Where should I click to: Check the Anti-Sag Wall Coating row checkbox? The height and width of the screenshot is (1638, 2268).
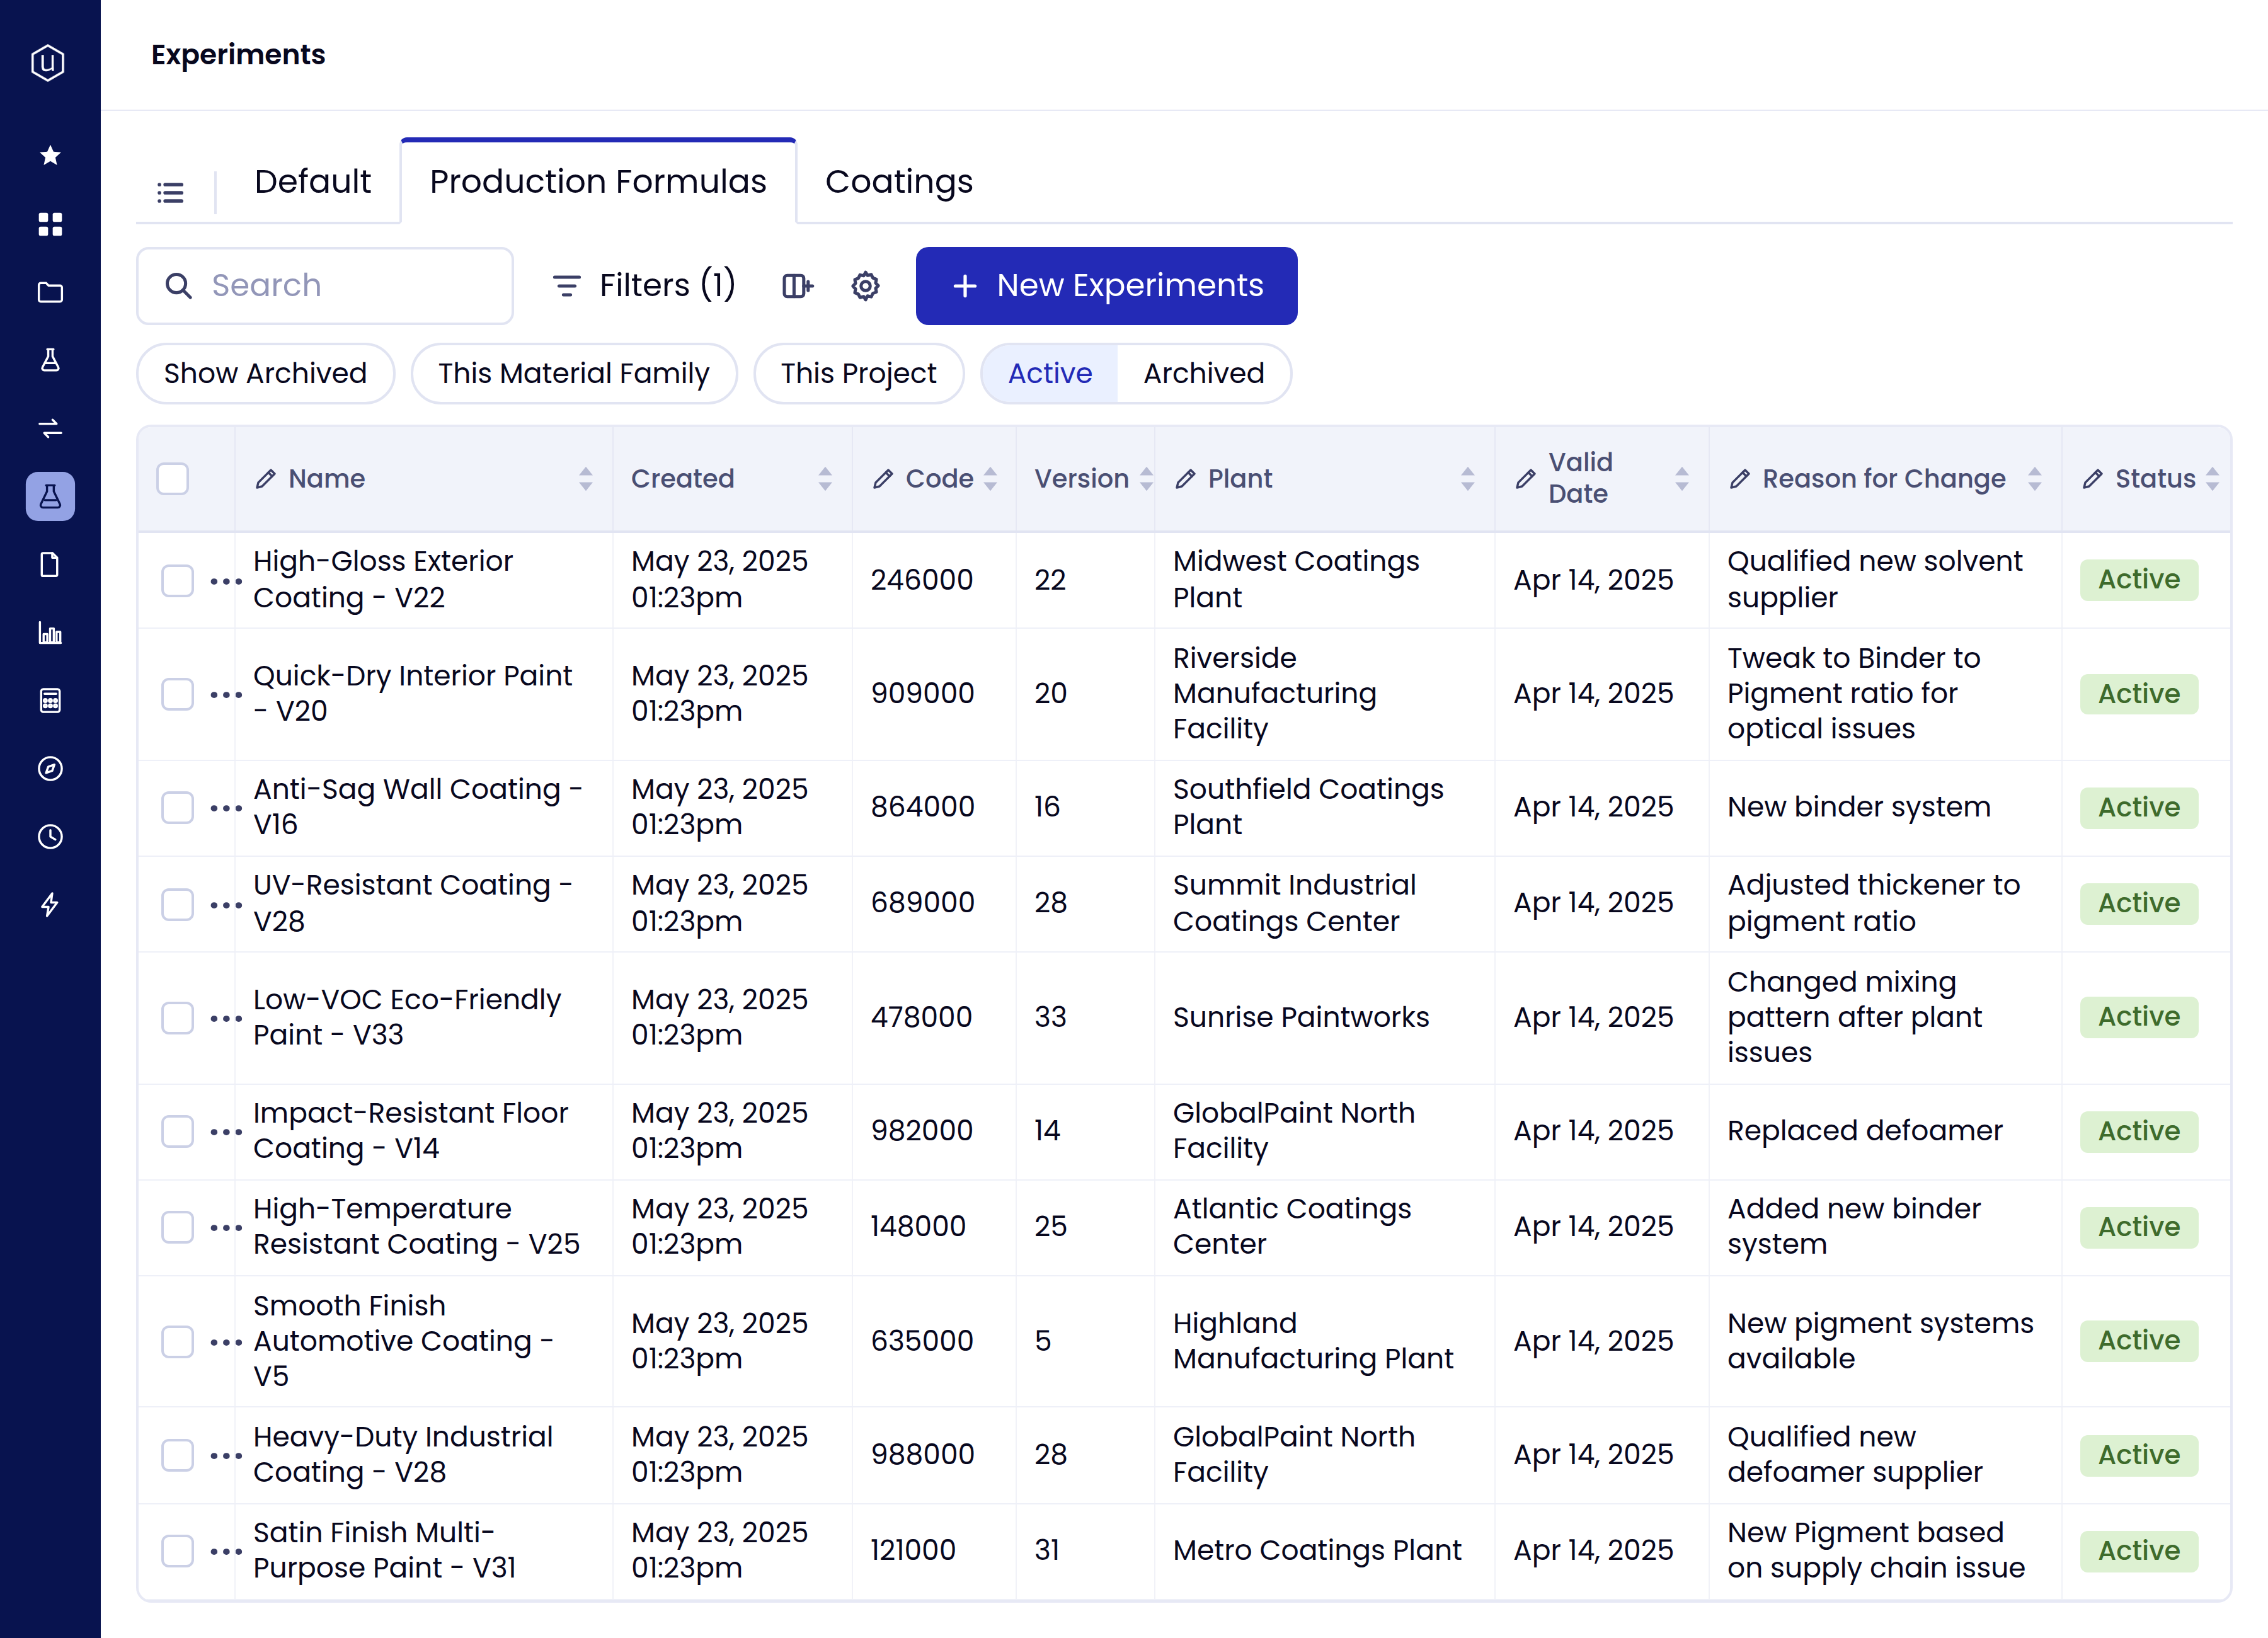point(178,807)
